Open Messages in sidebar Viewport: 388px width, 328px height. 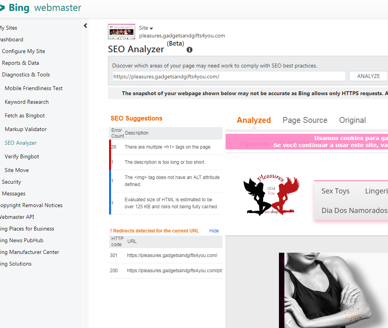click(x=14, y=193)
